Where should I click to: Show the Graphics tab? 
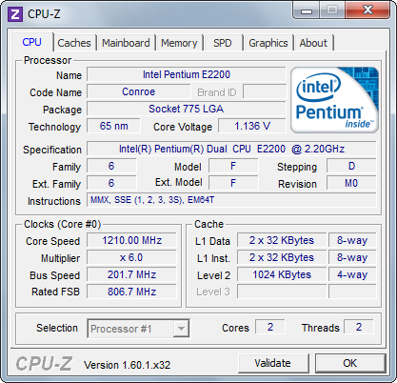click(268, 43)
